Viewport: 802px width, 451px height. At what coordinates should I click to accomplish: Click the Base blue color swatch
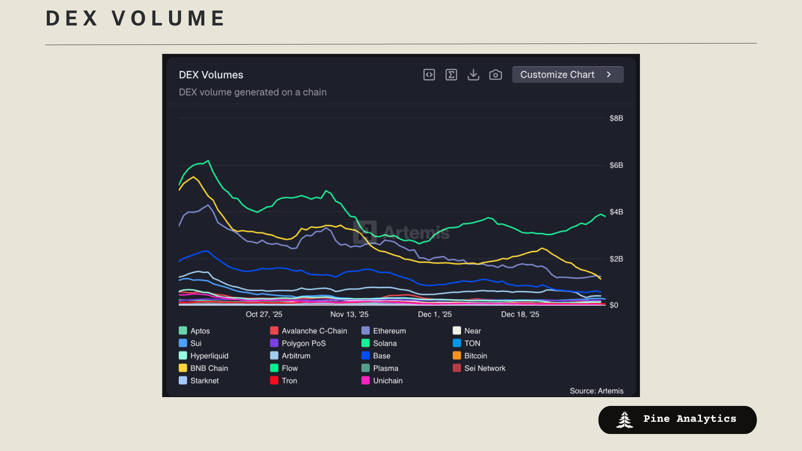(365, 356)
